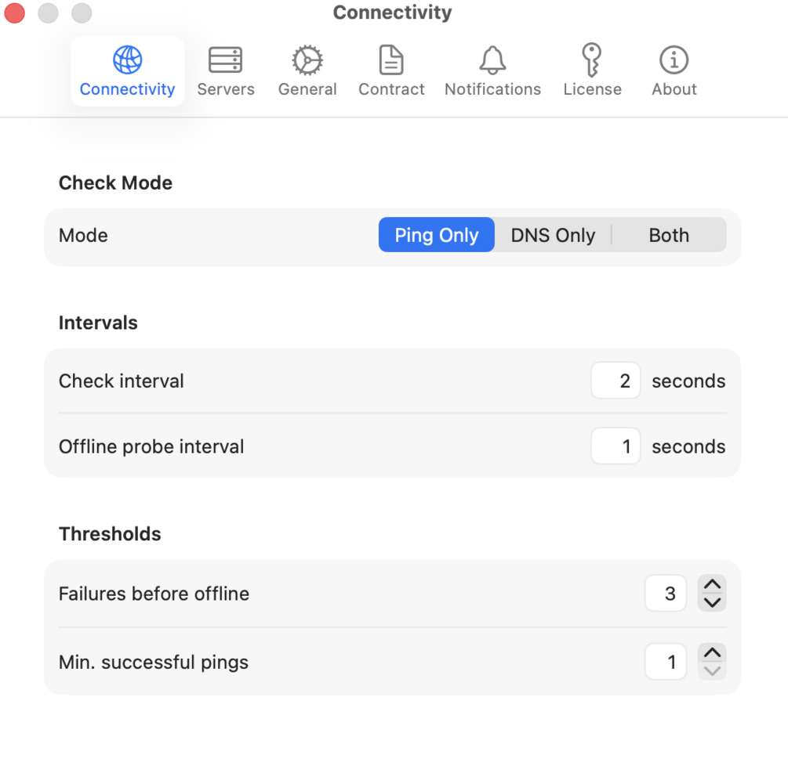788x762 pixels.
Task: Open the Connectivity globe icon tab
Action: 127,60
